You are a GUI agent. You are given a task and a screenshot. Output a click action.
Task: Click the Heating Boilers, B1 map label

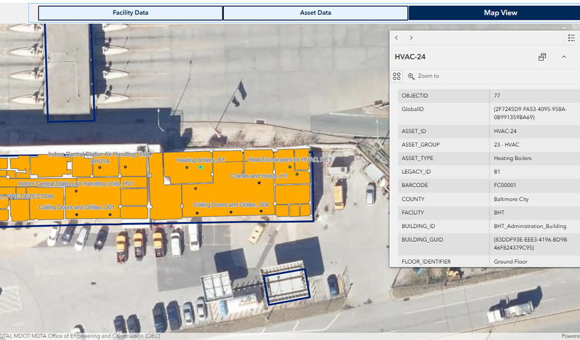point(201,160)
